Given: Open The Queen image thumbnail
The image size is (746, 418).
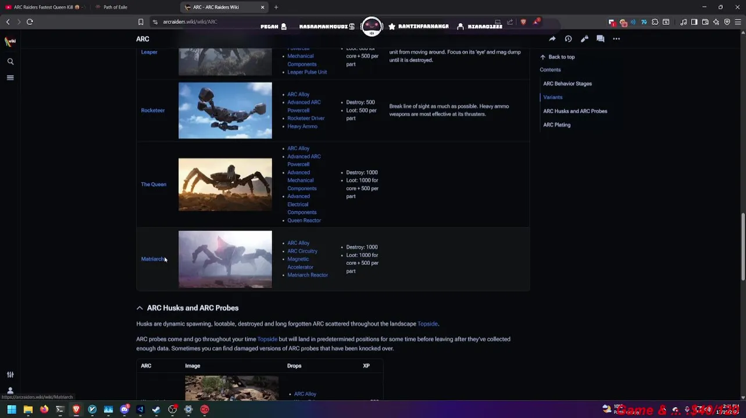Looking at the screenshot, I should point(225,184).
